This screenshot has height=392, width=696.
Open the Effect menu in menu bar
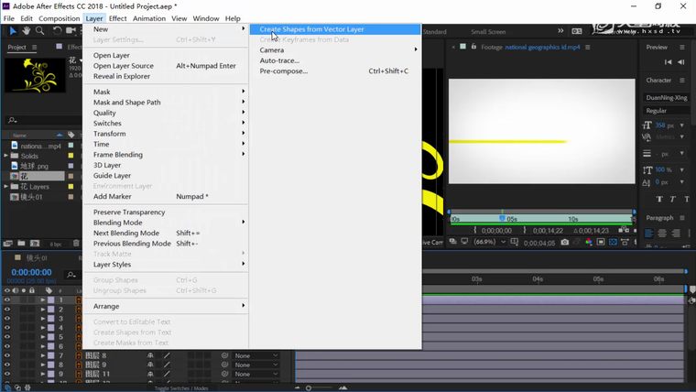click(118, 18)
